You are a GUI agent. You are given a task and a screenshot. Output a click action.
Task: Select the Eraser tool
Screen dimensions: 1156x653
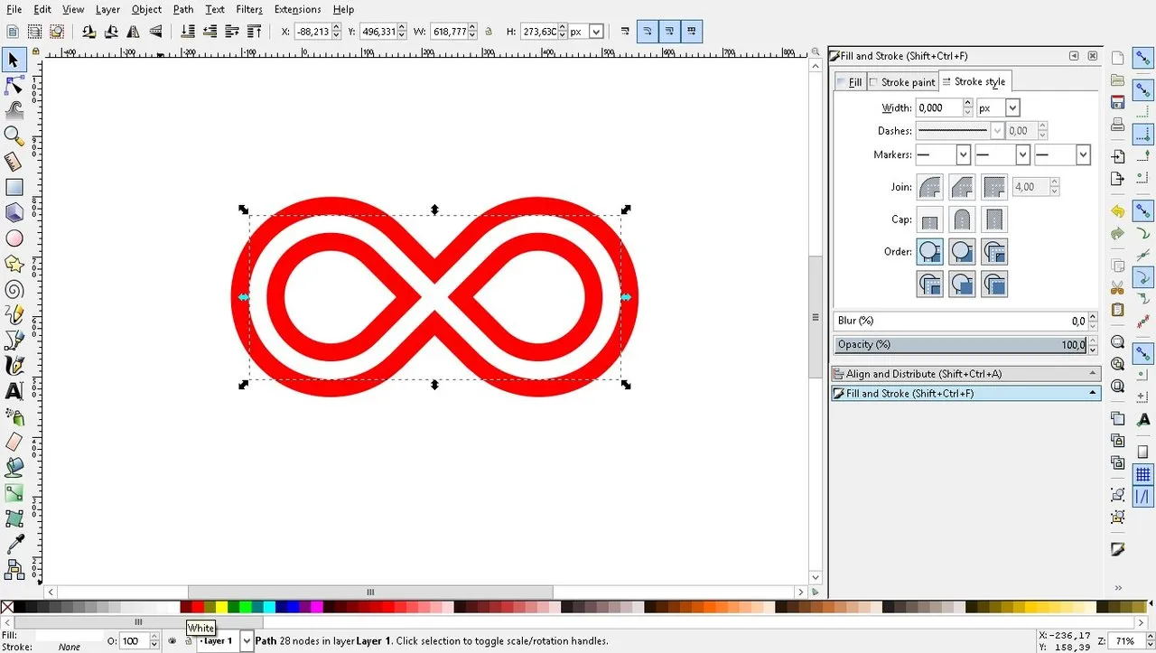coord(14,442)
